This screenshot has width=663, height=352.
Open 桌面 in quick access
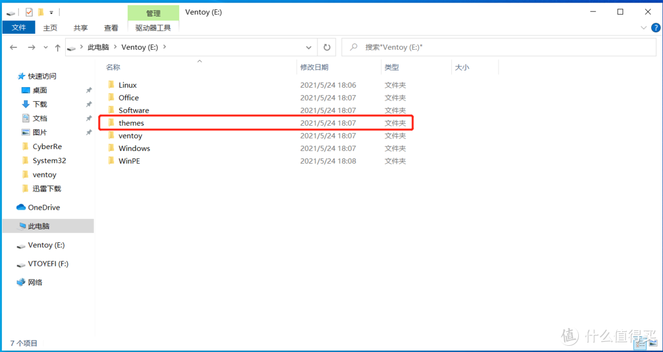[x=40, y=90]
